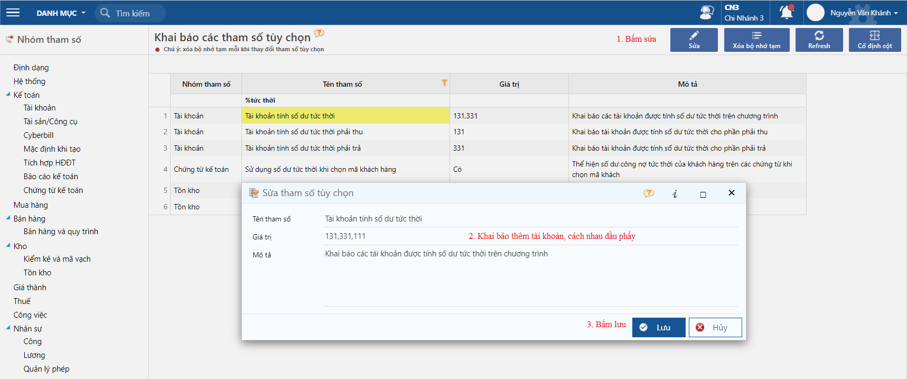The height and width of the screenshot is (379, 907).
Task: Select Tài khoản in the sidebar
Action: click(40, 108)
